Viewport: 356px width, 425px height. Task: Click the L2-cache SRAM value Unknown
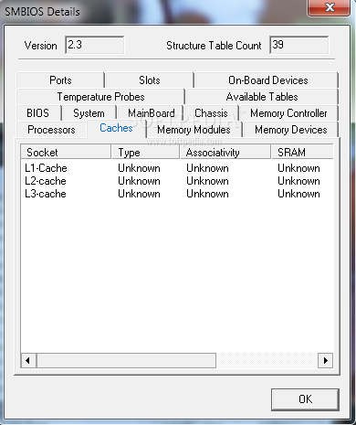pyautogui.click(x=298, y=181)
